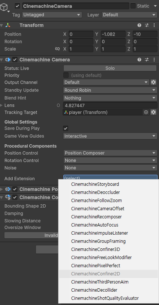Toggle Cinemachine Confiner component checkbox
The image size is (159, 305).
tap(15, 197)
